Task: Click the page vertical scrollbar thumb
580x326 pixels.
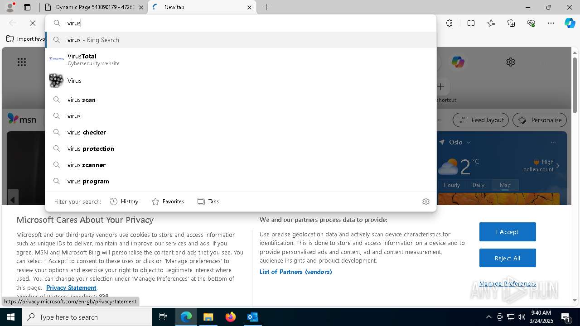Action: [575, 86]
